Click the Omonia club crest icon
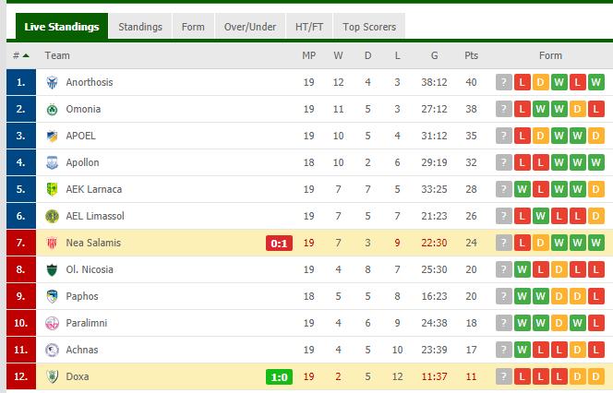Viewport: 613px width, 393px height. [52, 110]
